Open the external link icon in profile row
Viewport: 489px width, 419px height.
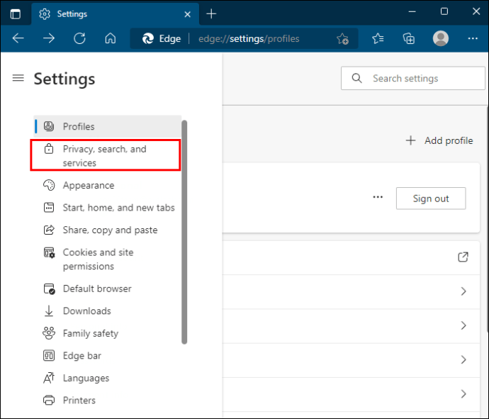[x=463, y=257]
